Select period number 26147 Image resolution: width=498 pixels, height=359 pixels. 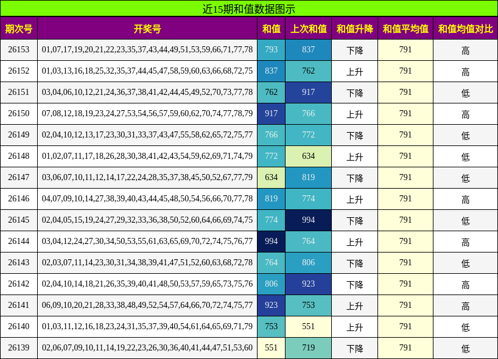pyautogui.click(x=19, y=177)
